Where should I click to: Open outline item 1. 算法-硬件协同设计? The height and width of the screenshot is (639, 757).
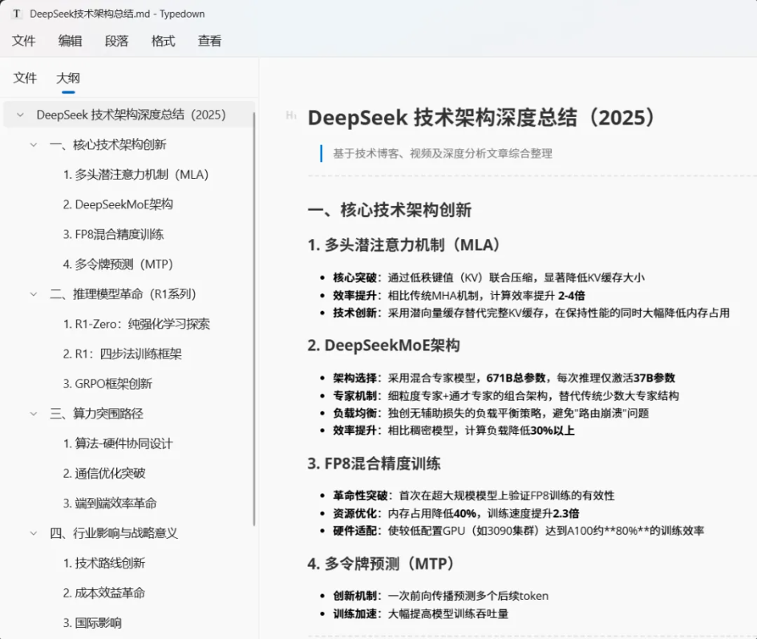click(x=118, y=443)
